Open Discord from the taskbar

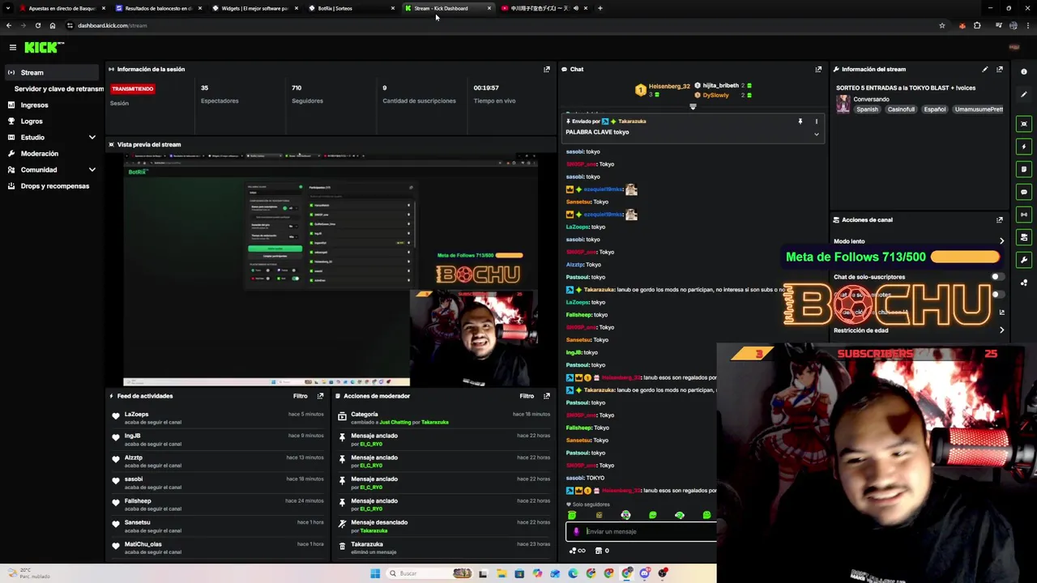coord(645,573)
